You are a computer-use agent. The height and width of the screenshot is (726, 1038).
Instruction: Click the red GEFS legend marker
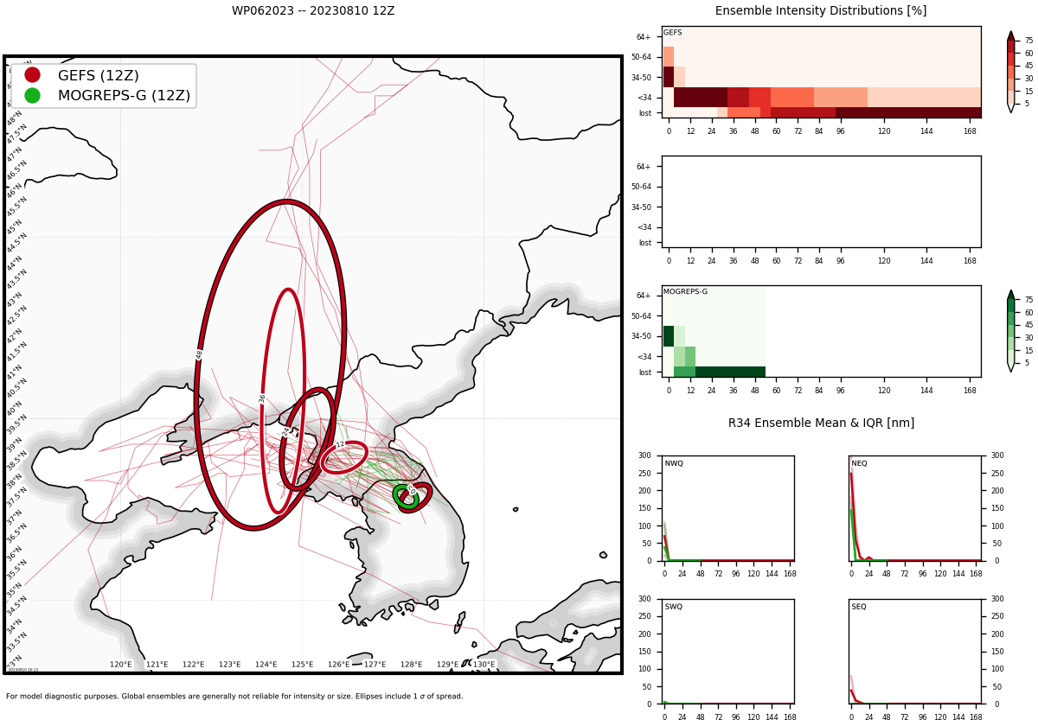[x=32, y=75]
